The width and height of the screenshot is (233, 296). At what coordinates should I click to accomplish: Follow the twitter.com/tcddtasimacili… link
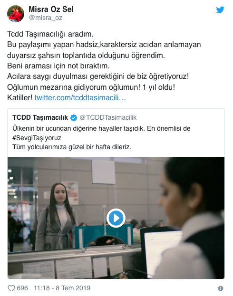tap(80, 98)
